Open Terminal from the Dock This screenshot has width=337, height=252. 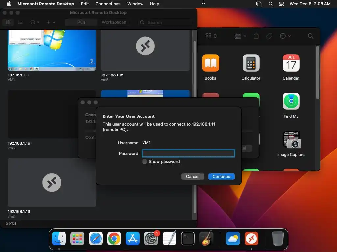(x=188, y=239)
